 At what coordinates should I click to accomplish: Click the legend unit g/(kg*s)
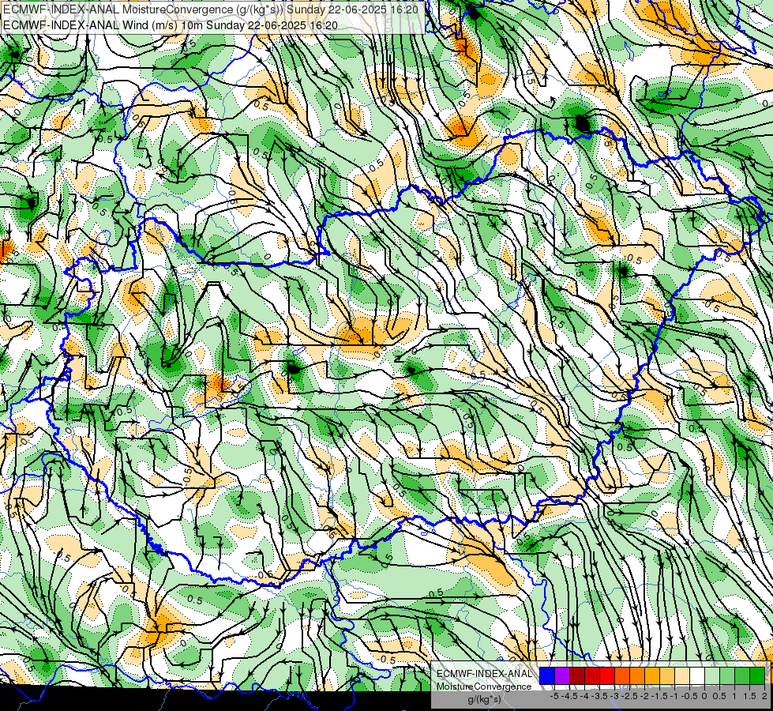(x=484, y=699)
